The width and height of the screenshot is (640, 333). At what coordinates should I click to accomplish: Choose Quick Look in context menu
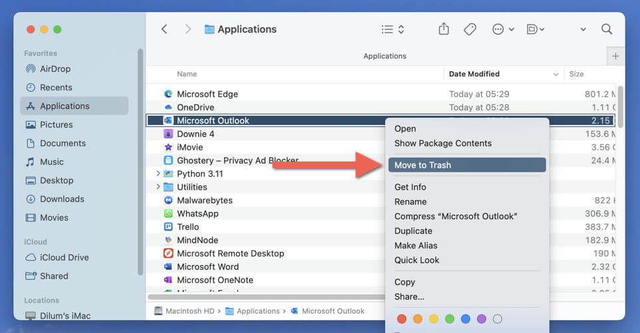467,261
